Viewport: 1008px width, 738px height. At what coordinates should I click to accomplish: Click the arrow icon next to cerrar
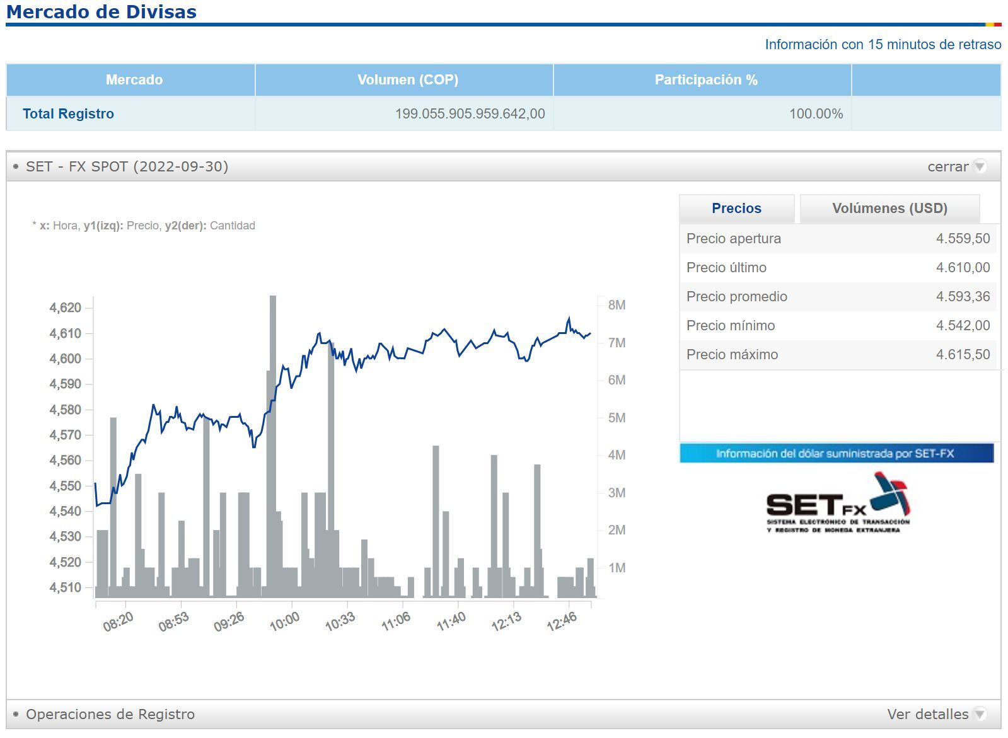(979, 166)
